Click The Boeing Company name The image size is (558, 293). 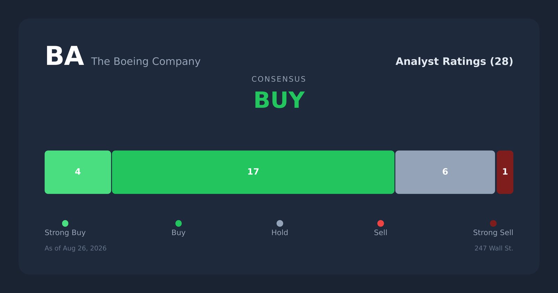(146, 61)
